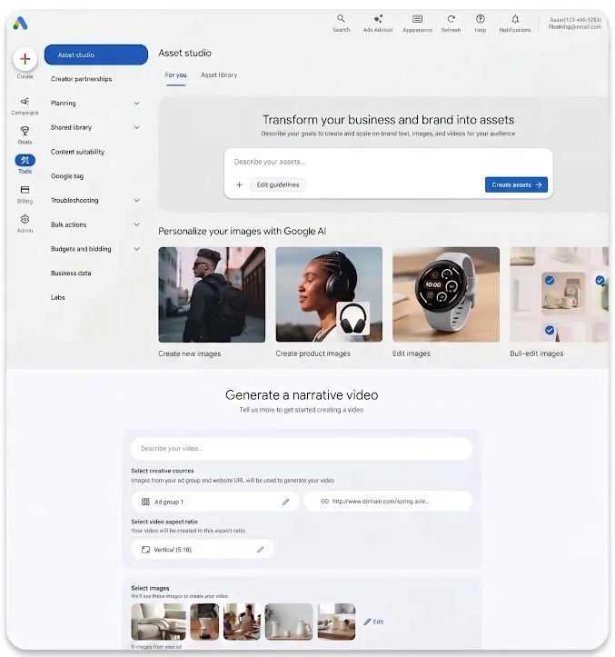Click the Ad group 1 selector
Viewport: 615px width, 657px height.
click(x=215, y=502)
